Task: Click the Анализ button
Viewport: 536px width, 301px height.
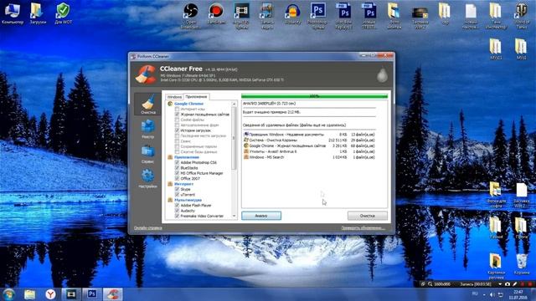Action: pos(261,216)
